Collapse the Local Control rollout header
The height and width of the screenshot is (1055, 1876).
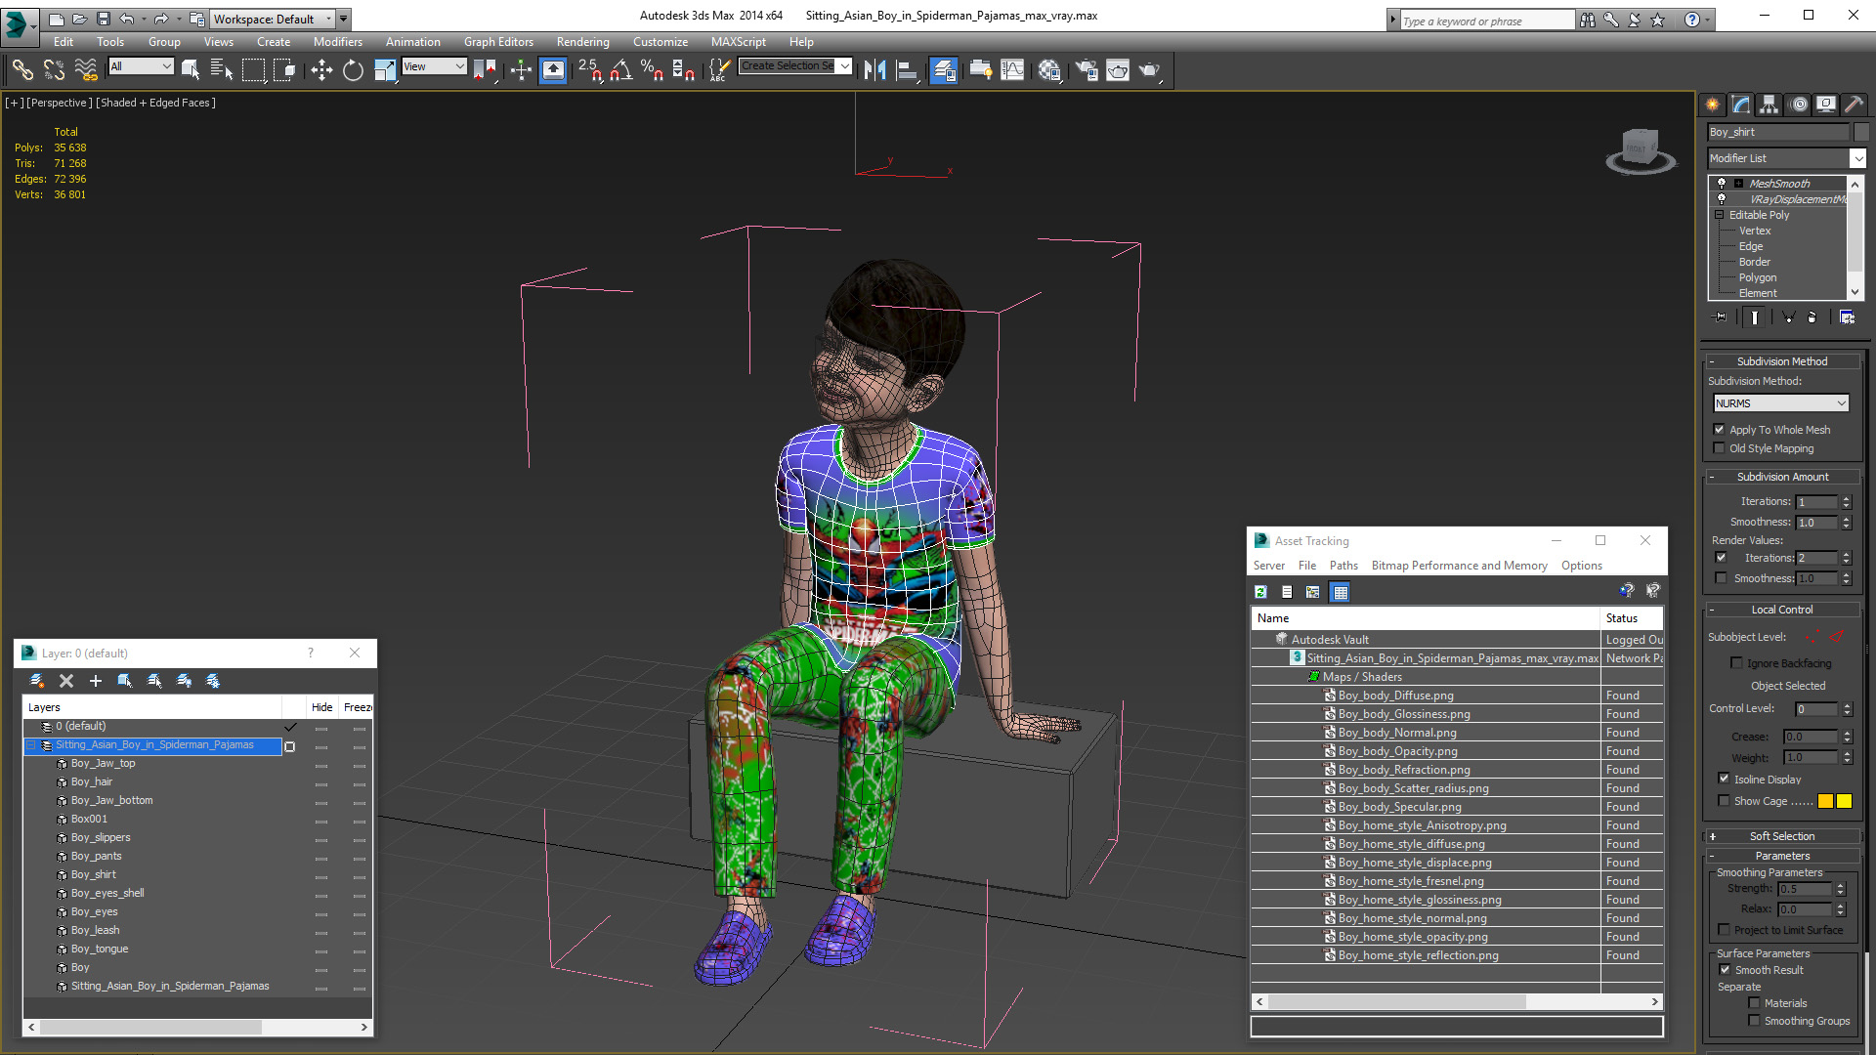[1782, 610]
